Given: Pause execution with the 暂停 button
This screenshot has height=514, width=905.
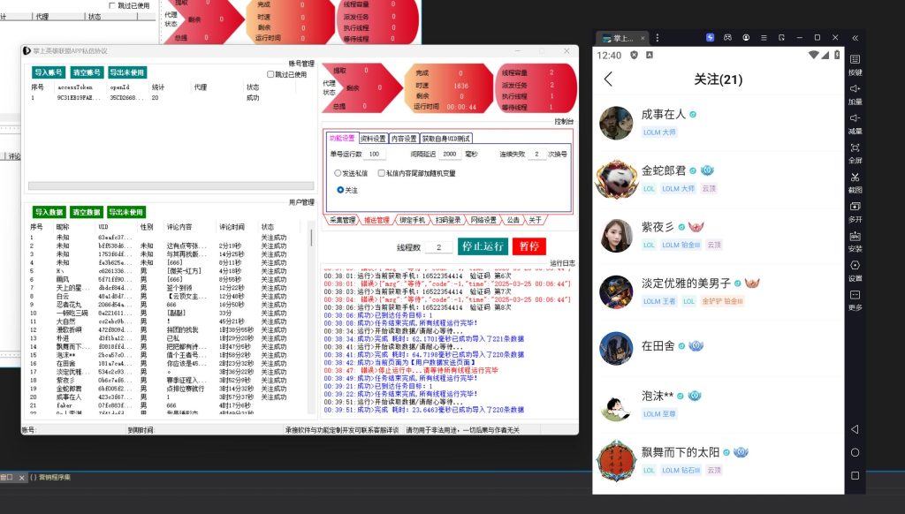Looking at the screenshot, I should point(530,246).
